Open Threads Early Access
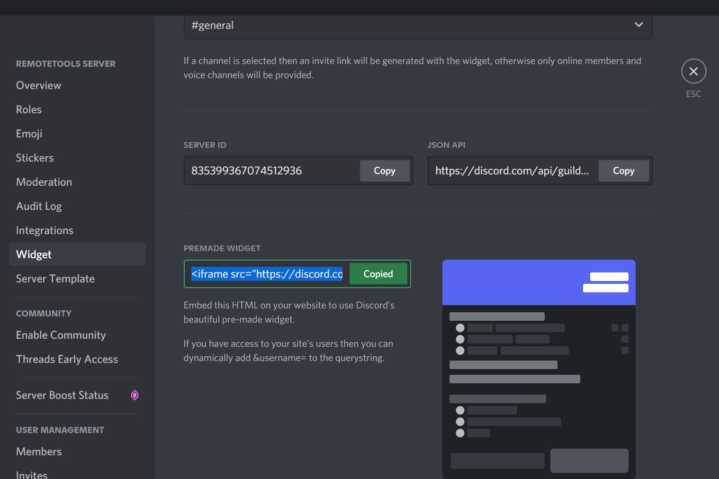 pyautogui.click(x=77, y=359)
